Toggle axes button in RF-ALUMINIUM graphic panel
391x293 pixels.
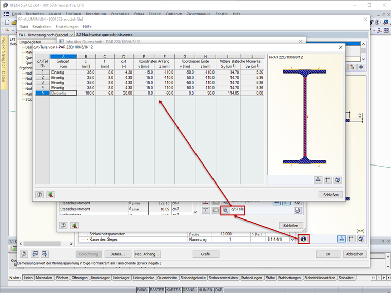pos(351,239)
